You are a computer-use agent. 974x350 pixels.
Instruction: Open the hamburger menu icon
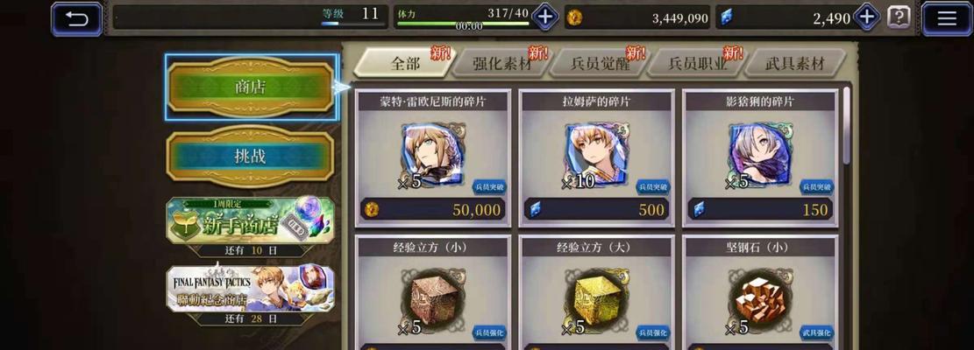click(946, 18)
